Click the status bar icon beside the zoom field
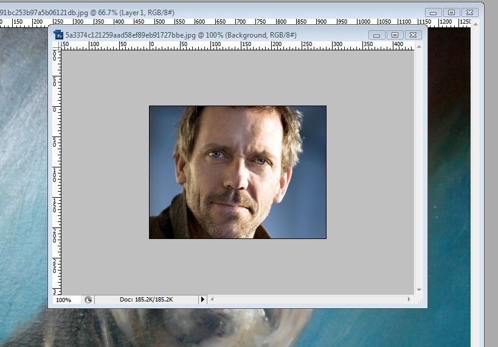The image size is (498, 347). tap(88, 300)
